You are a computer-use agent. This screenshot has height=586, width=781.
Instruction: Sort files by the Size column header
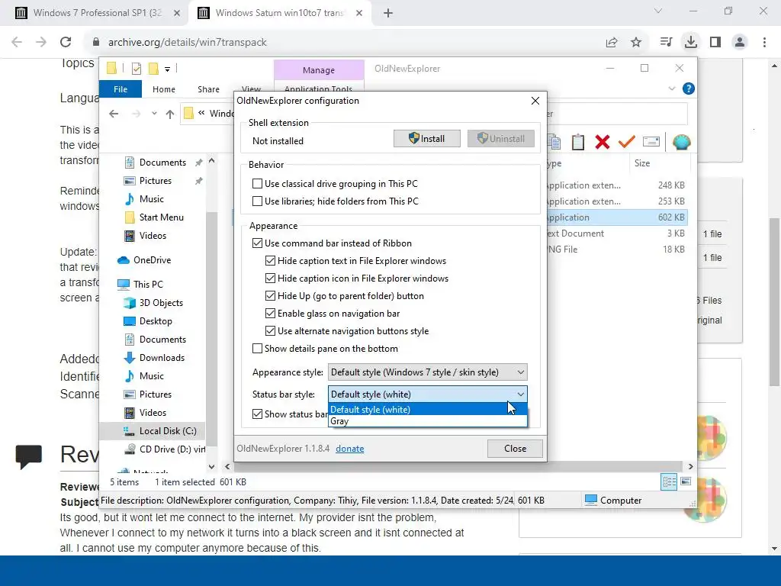coord(658,163)
